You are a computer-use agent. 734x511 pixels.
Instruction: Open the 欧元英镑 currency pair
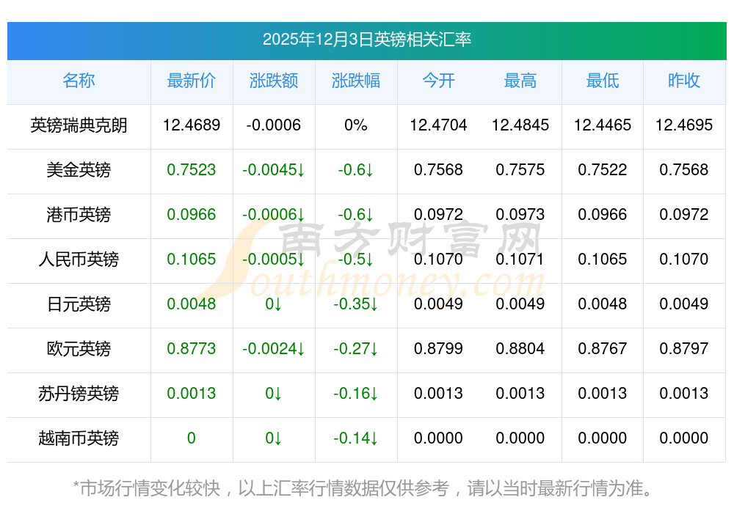click(79, 349)
